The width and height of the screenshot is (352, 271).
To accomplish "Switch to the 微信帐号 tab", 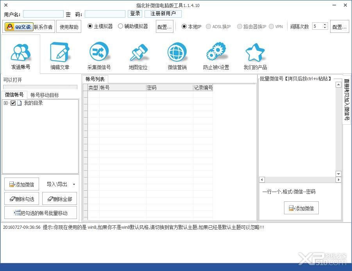I will pos(14,95).
